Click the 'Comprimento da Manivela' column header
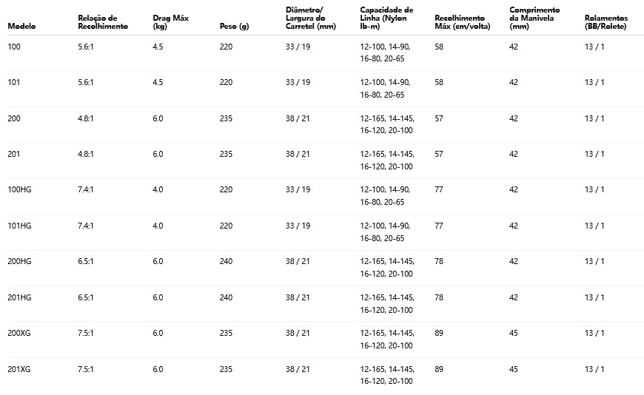Viewport: 644px width, 395px height. point(534,18)
